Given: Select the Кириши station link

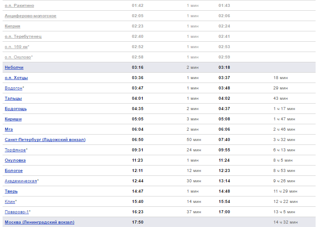Looking at the screenshot, I should pyautogui.click(x=13, y=119).
